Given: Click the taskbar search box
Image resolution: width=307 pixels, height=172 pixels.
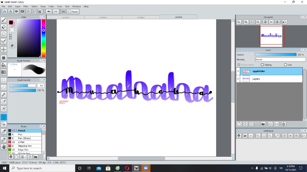Looking at the screenshot, I should tap(42, 168).
